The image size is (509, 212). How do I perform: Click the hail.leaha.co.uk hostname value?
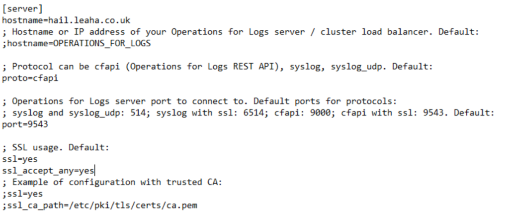coord(89,20)
